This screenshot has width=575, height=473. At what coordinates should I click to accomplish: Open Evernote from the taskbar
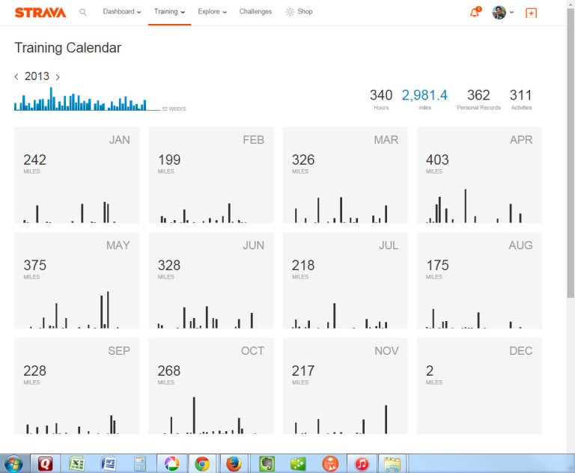tap(266, 463)
